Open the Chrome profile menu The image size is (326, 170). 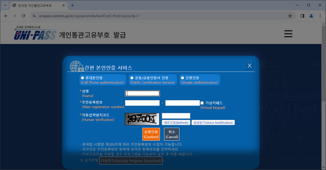click(x=311, y=16)
